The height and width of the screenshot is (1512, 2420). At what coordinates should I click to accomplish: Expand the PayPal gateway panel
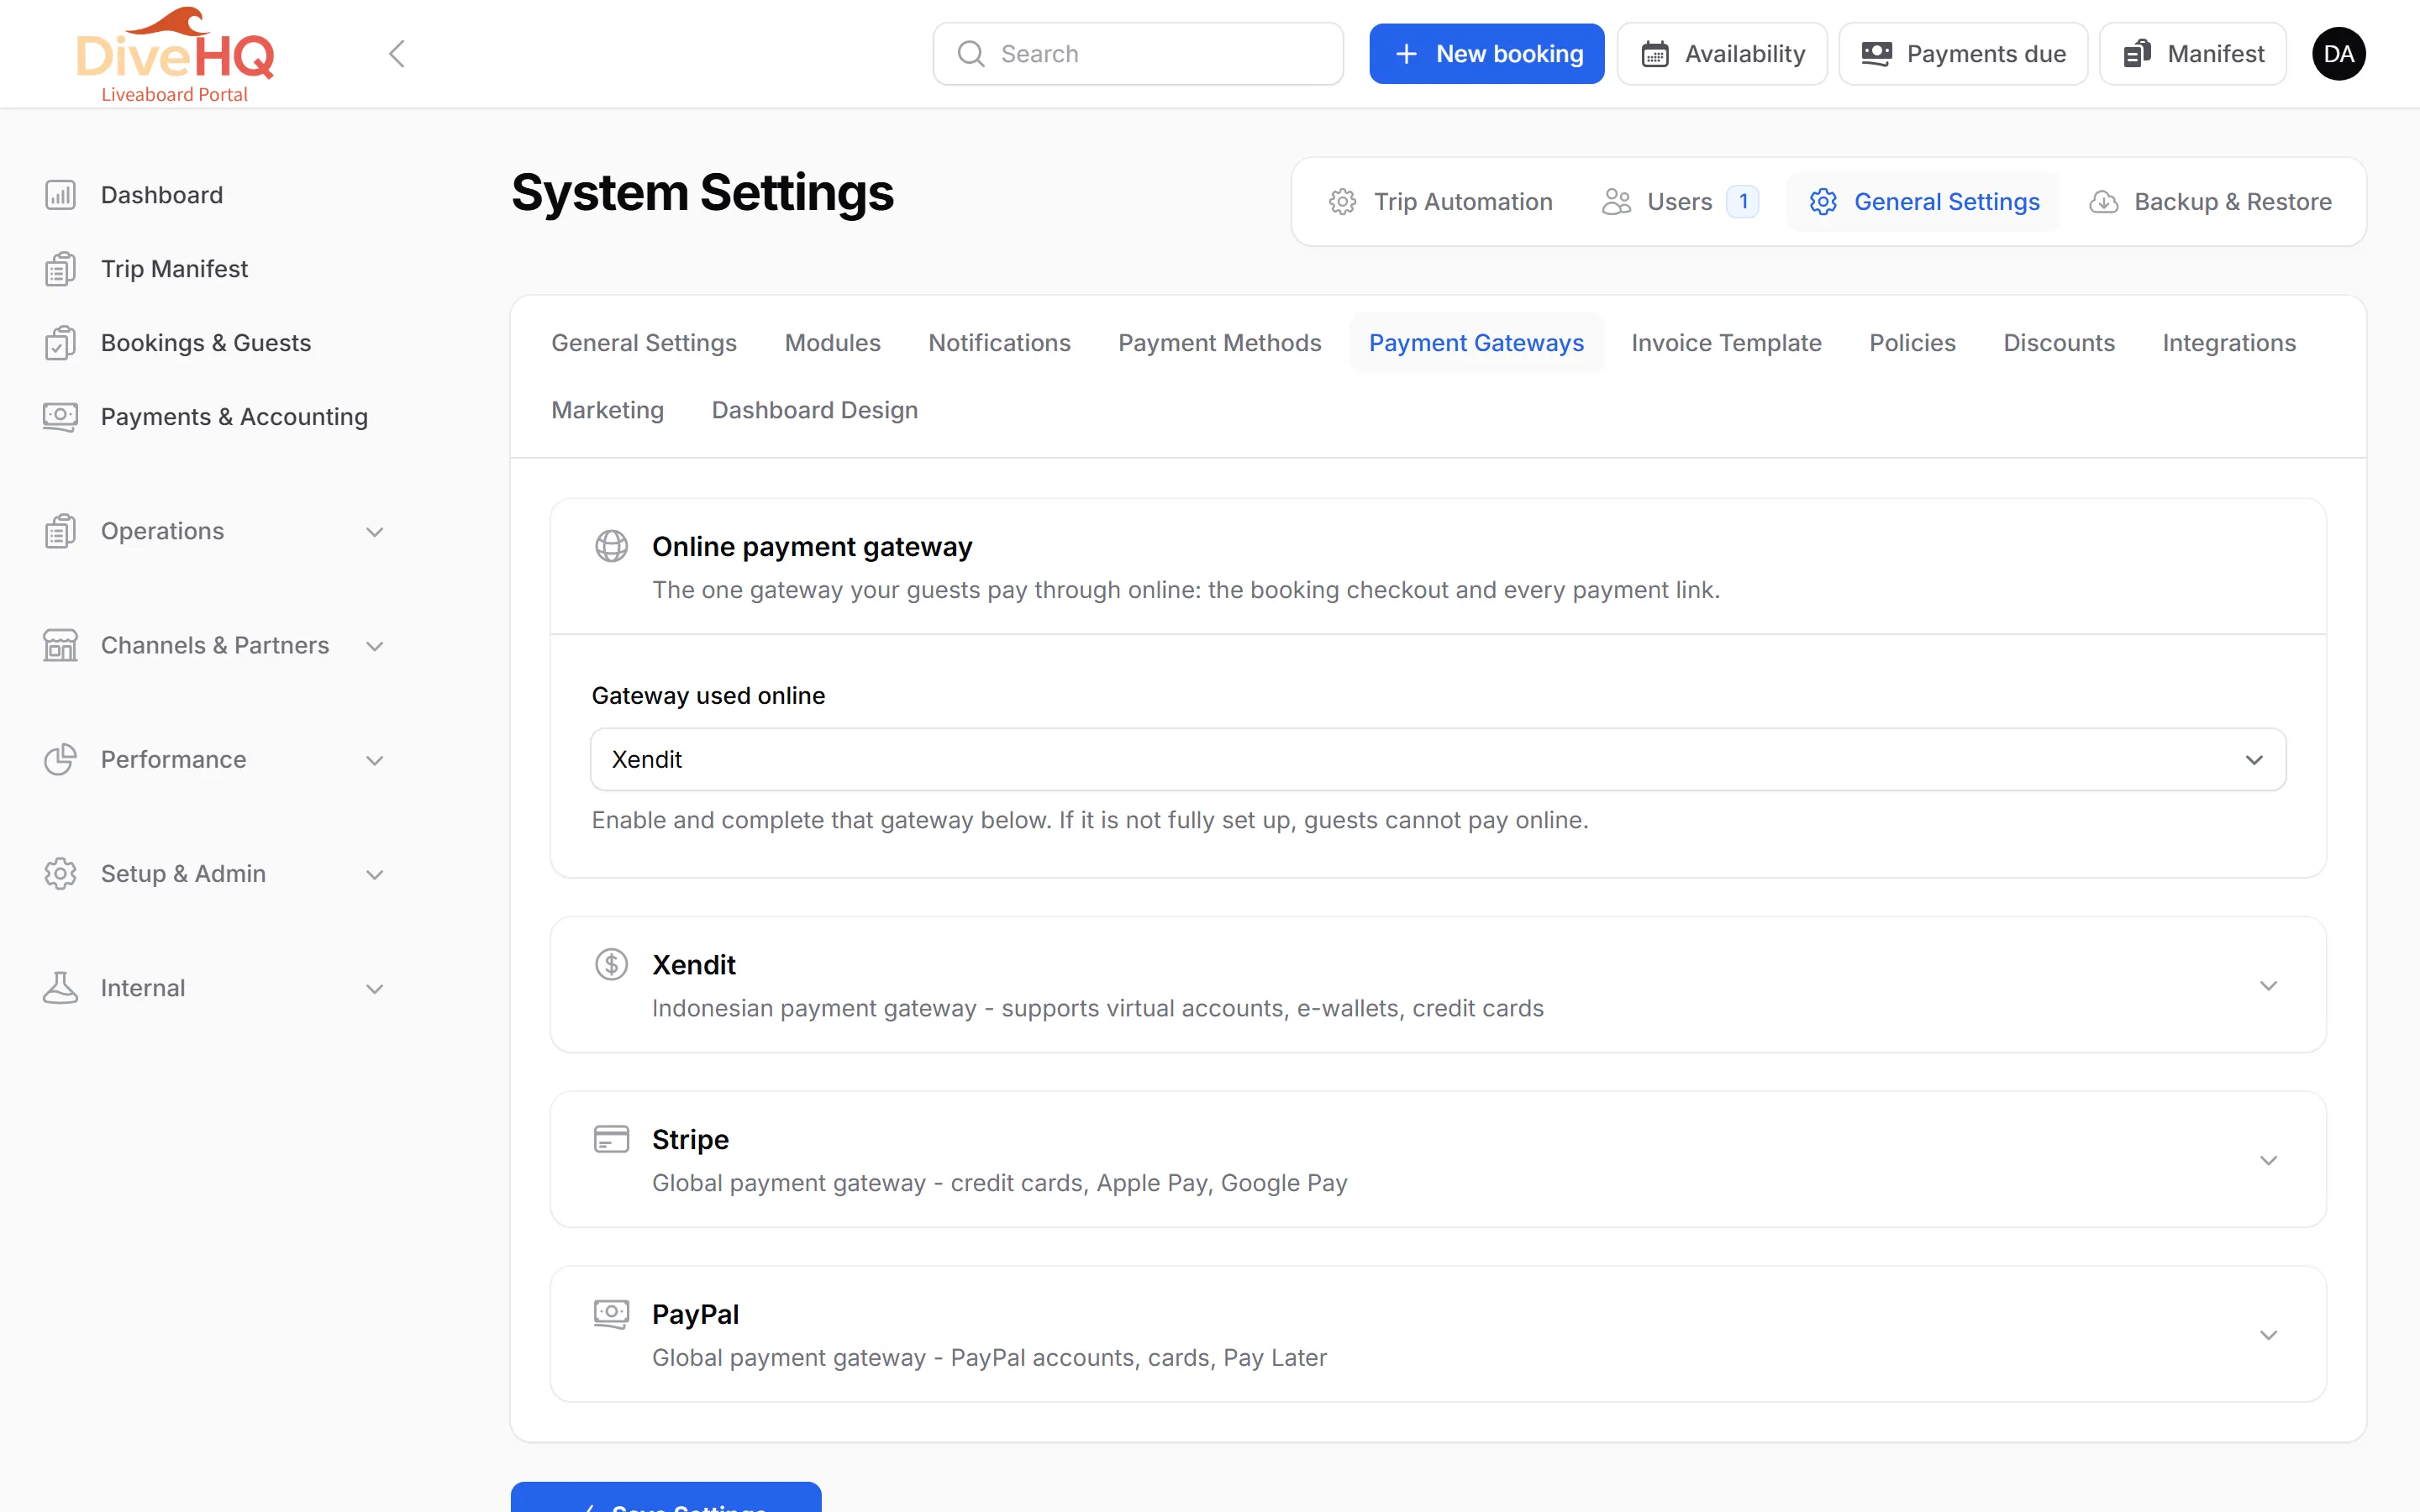(x=2268, y=1335)
